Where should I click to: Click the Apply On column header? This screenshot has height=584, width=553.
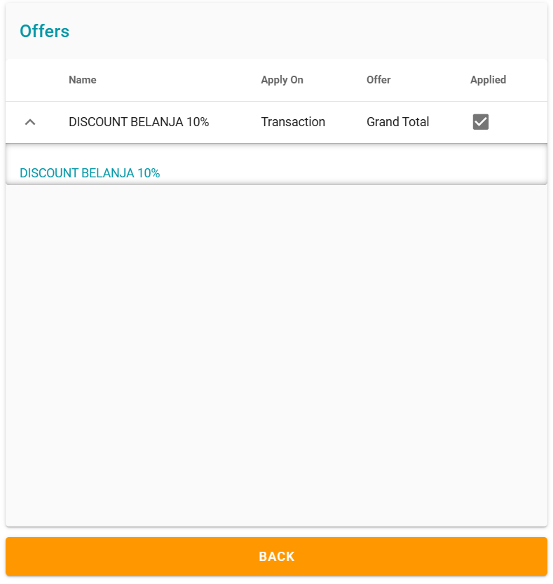(x=282, y=80)
